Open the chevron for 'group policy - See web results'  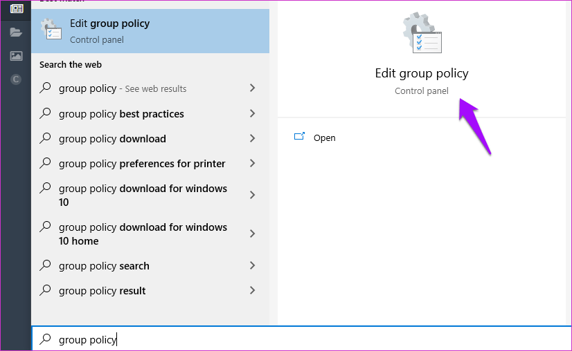point(252,88)
